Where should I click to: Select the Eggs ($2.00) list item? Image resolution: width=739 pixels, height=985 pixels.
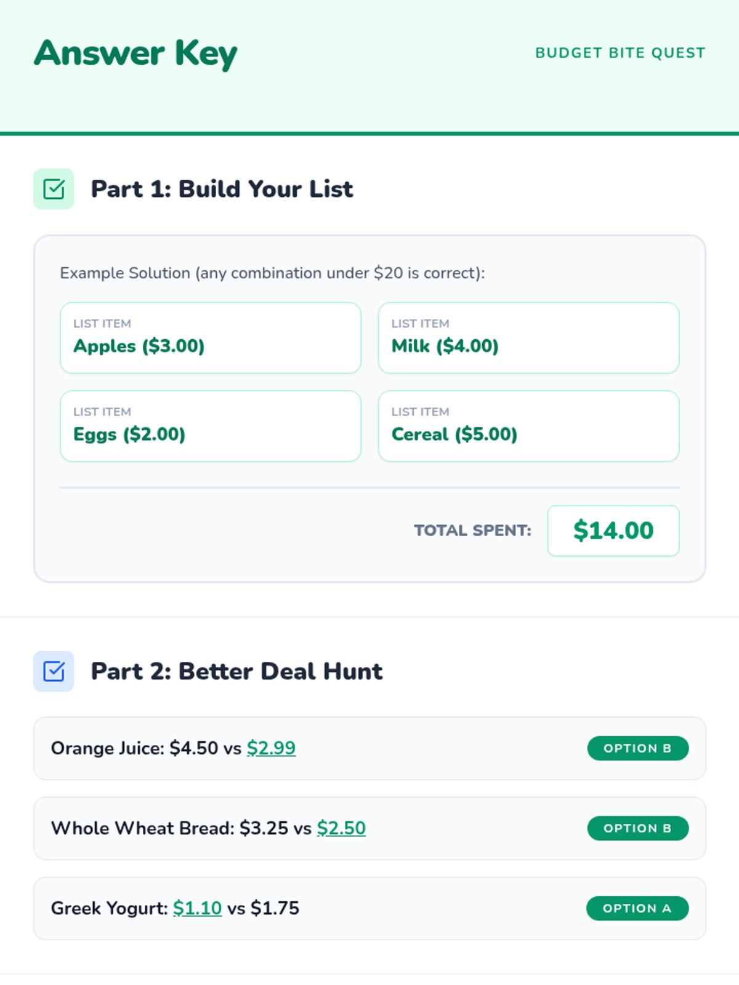[x=210, y=426]
